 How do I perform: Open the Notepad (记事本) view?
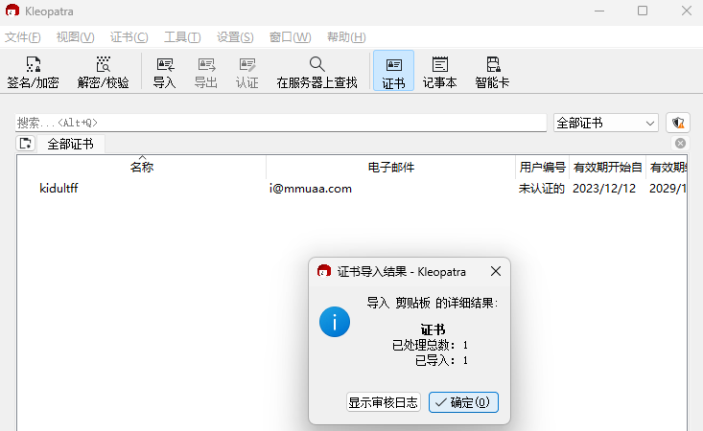point(440,72)
